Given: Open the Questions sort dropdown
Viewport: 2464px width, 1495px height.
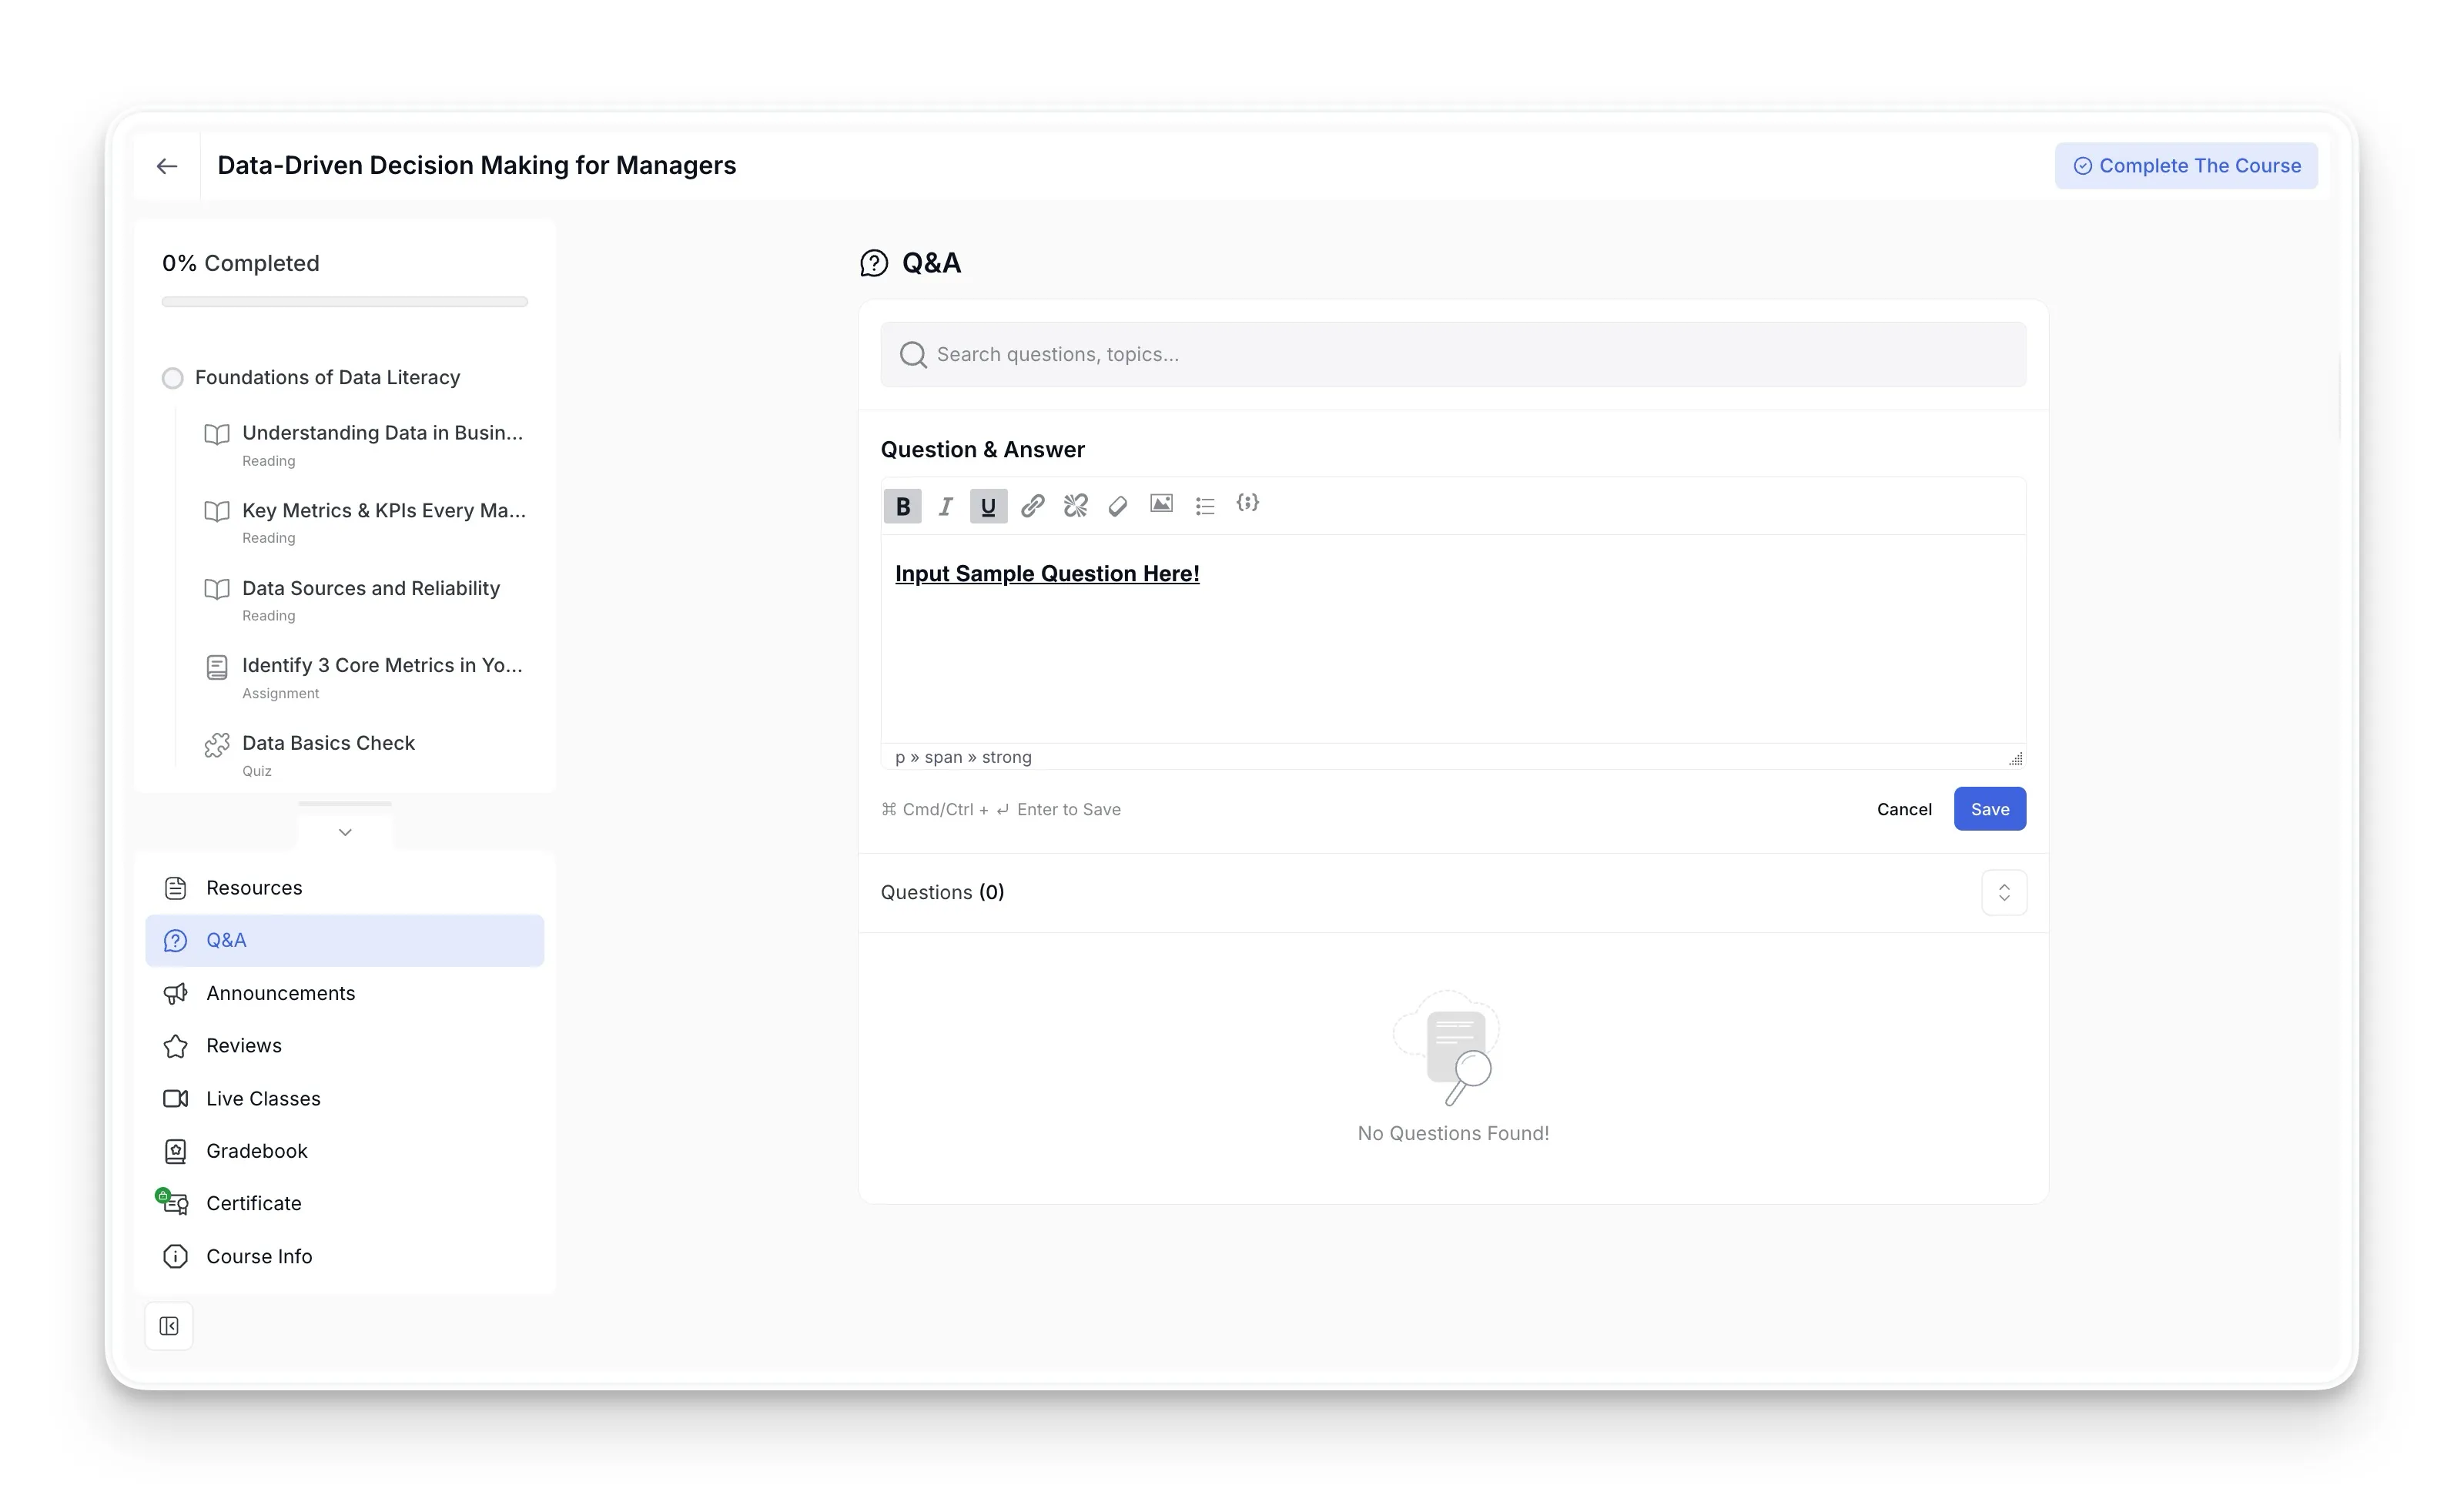Looking at the screenshot, I should click(x=2004, y=892).
